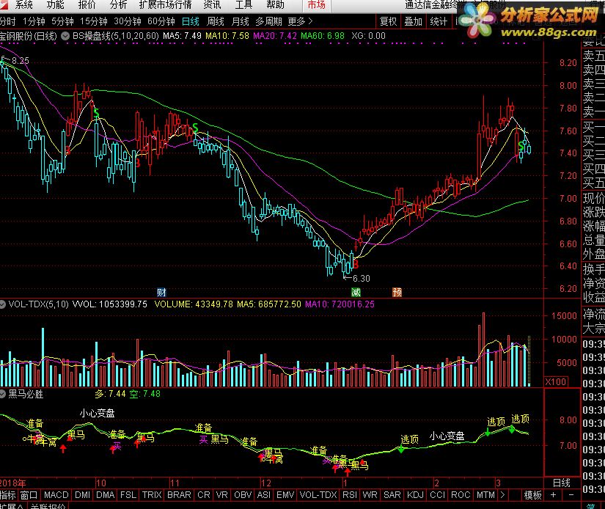Switch to 1分钟 period

[34, 21]
